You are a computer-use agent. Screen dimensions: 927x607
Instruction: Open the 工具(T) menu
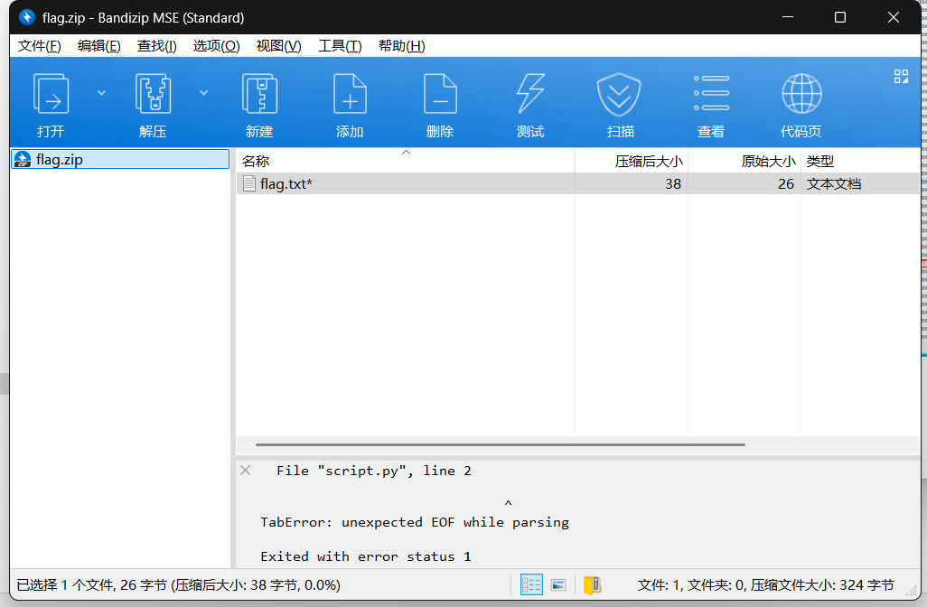click(340, 46)
